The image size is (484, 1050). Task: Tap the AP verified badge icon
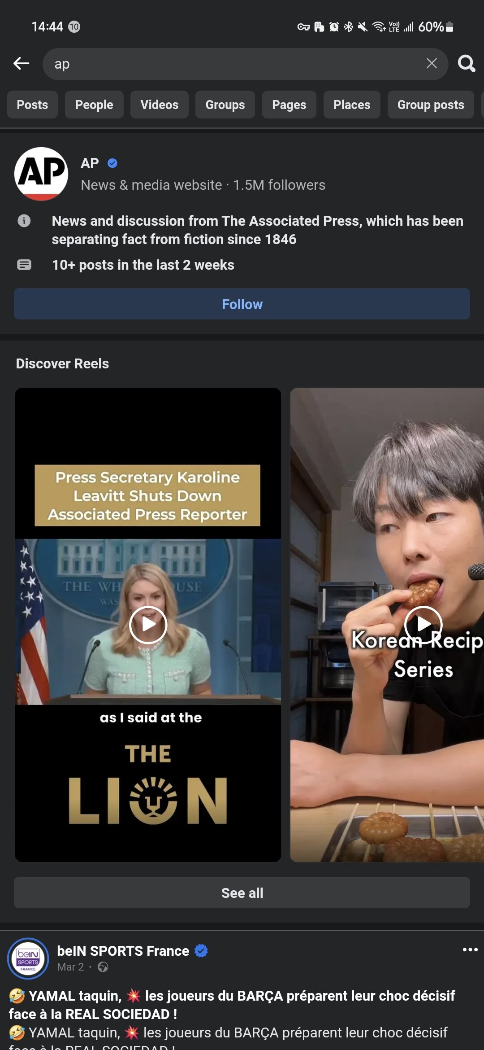112,163
